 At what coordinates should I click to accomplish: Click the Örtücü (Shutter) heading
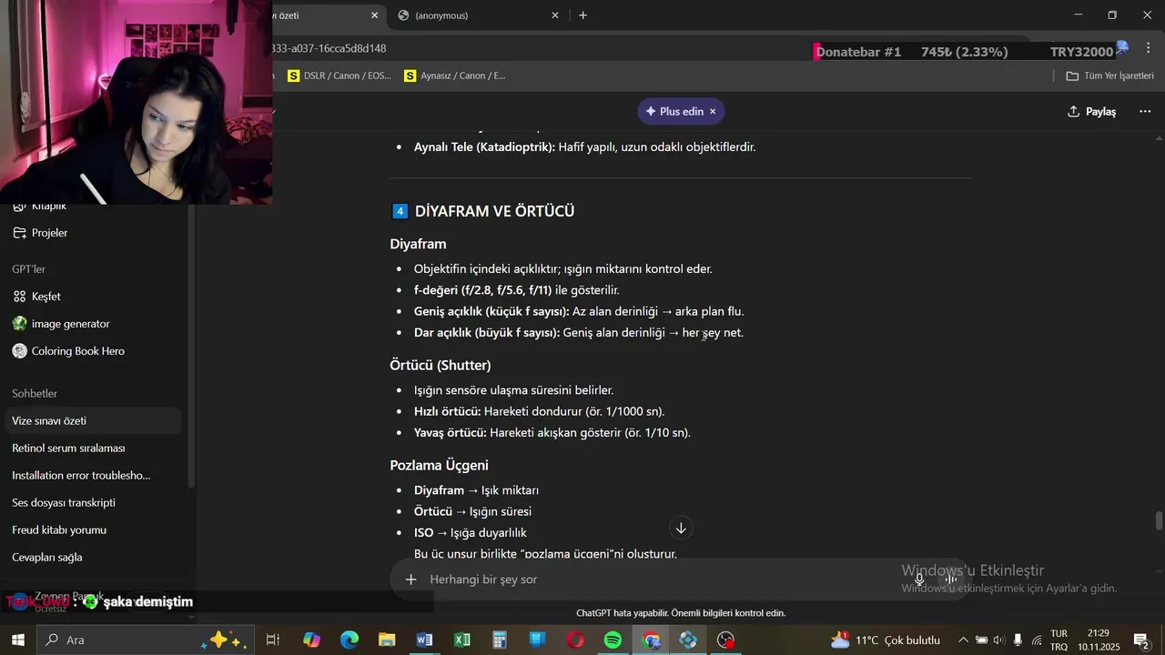(x=440, y=365)
